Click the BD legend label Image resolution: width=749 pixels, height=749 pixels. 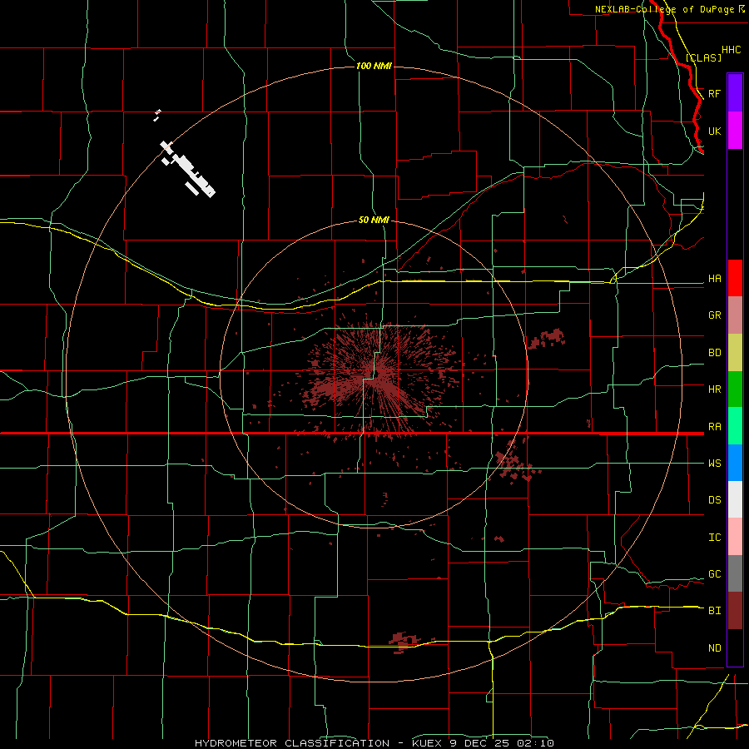pos(714,353)
